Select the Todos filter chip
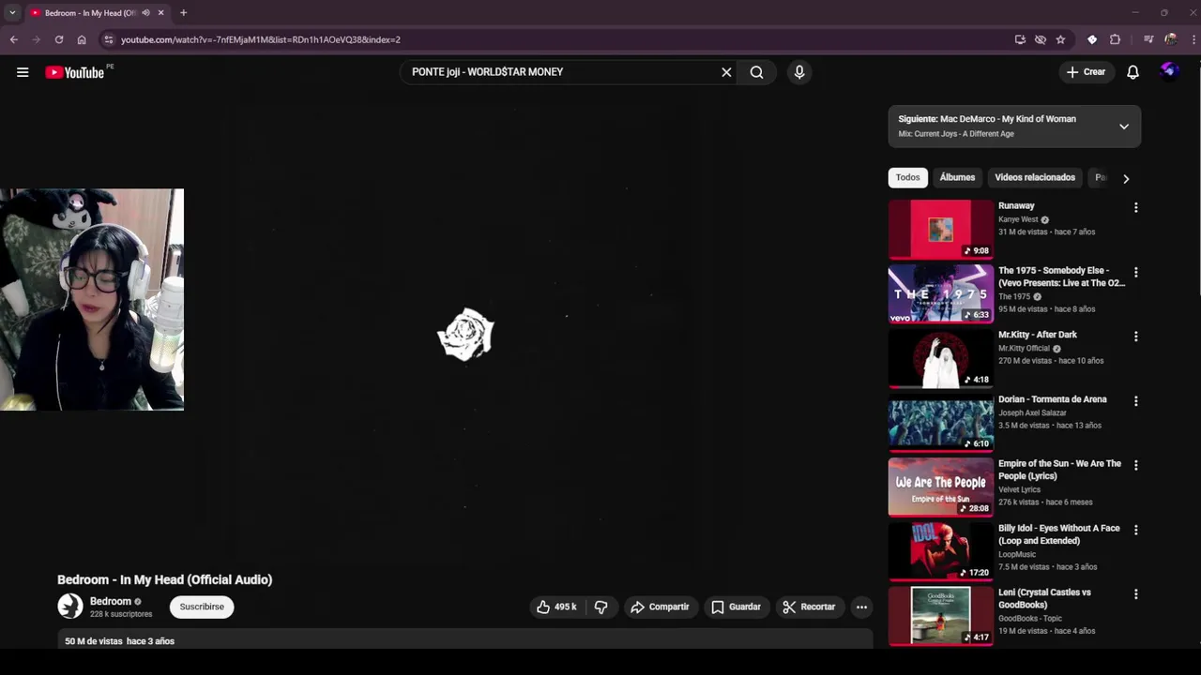This screenshot has height=675, width=1201. 907,177
